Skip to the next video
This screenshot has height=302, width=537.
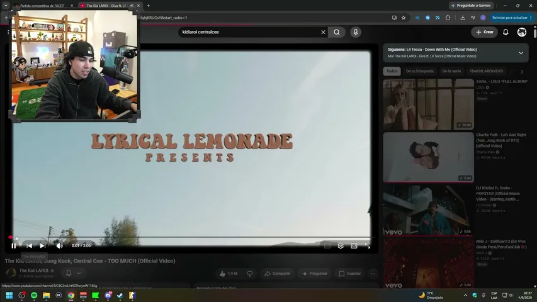(42, 245)
